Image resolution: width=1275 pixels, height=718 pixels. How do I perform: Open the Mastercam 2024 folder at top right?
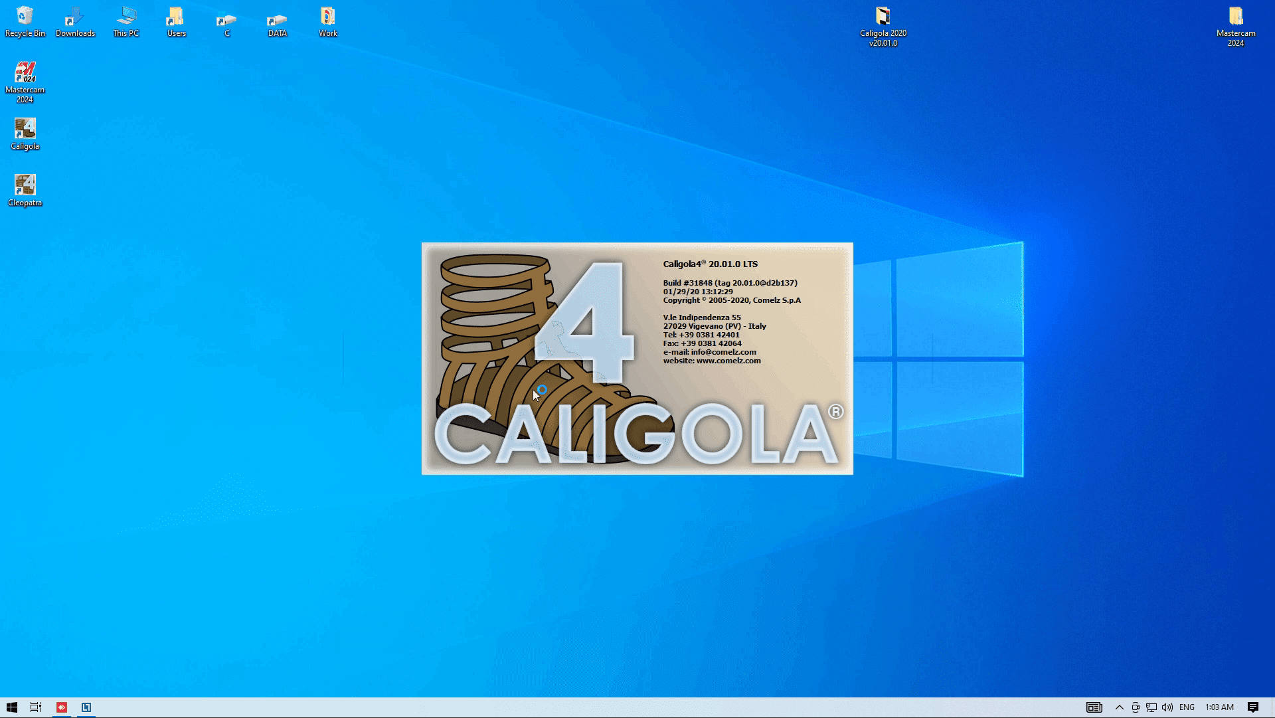(x=1235, y=17)
